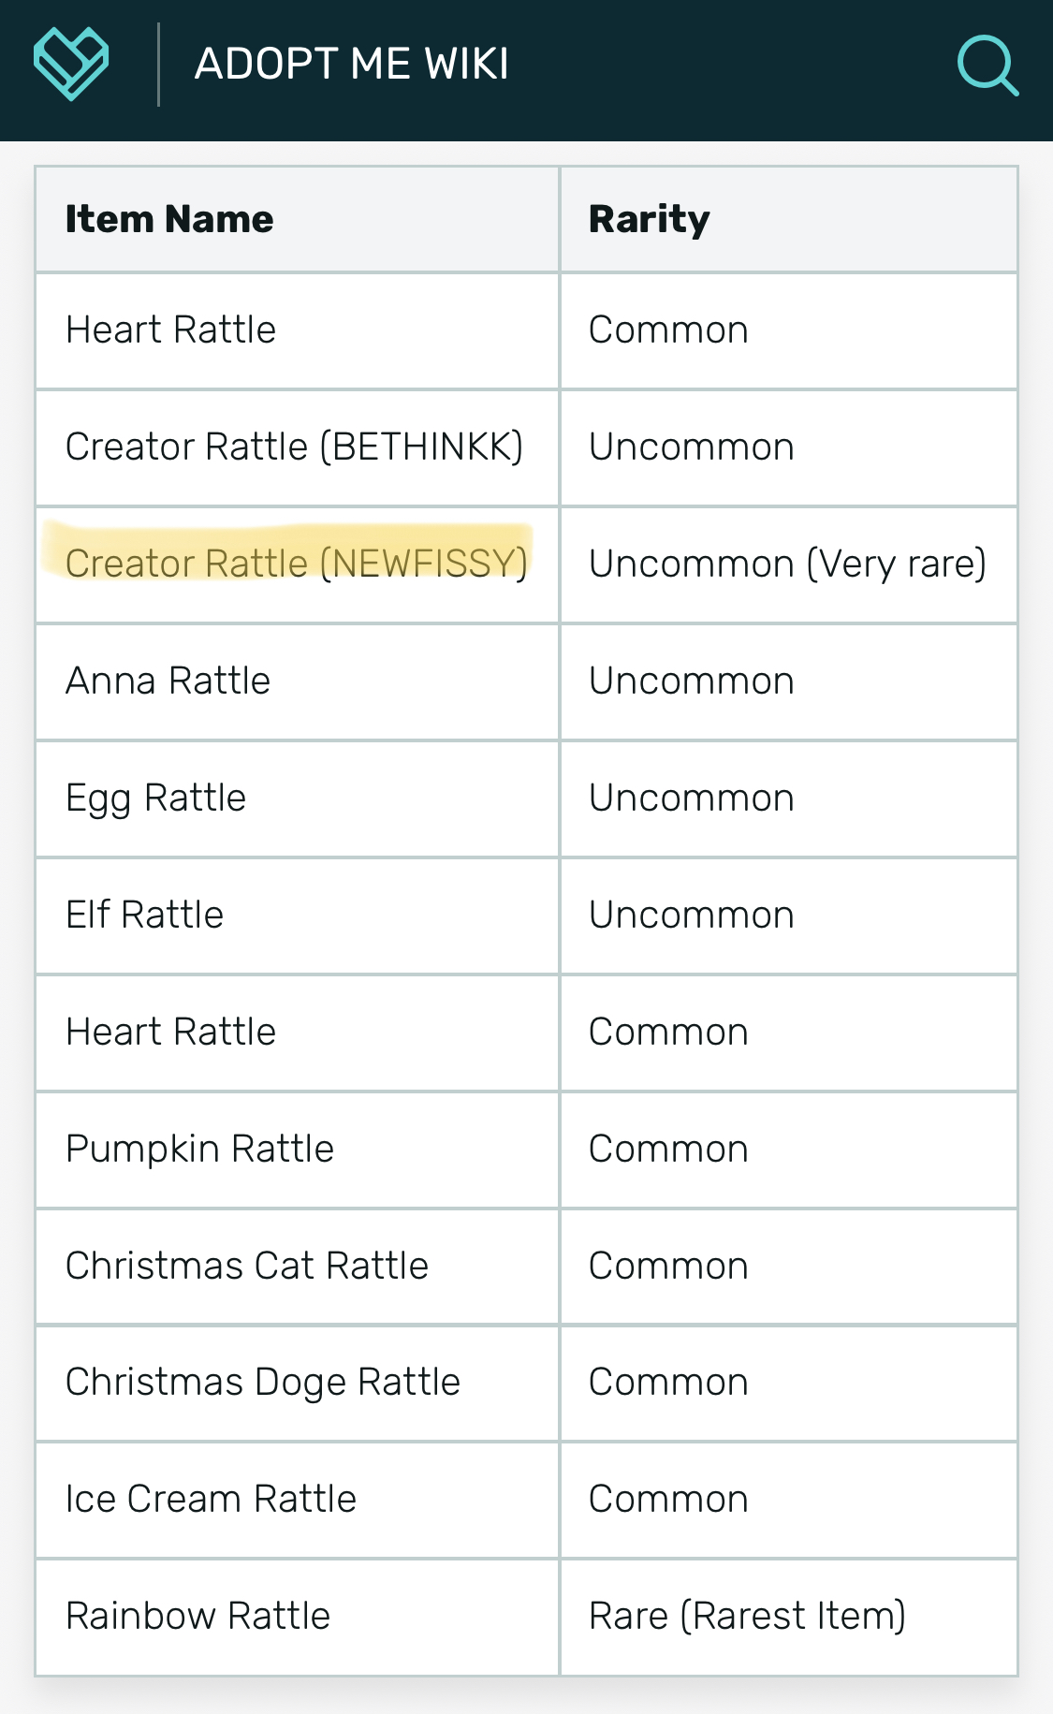Click the Elf Rattle item name

[144, 915]
